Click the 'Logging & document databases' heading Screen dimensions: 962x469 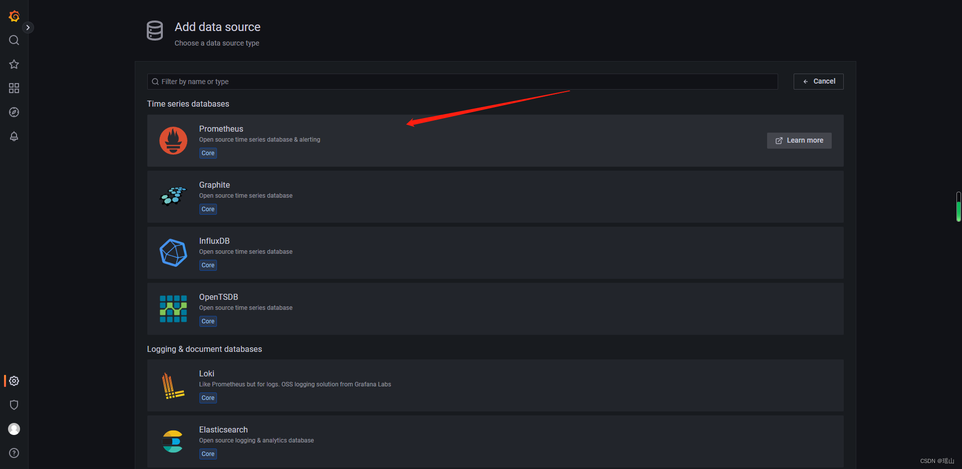pos(204,349)
